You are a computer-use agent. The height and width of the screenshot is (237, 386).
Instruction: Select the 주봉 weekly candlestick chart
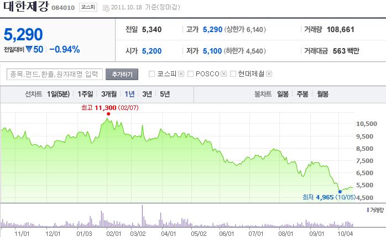302,94
